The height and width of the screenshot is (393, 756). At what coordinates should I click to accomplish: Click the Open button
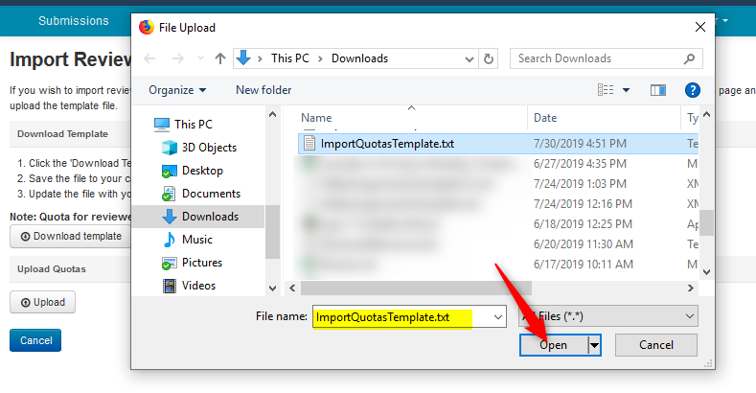pos(554,345)
